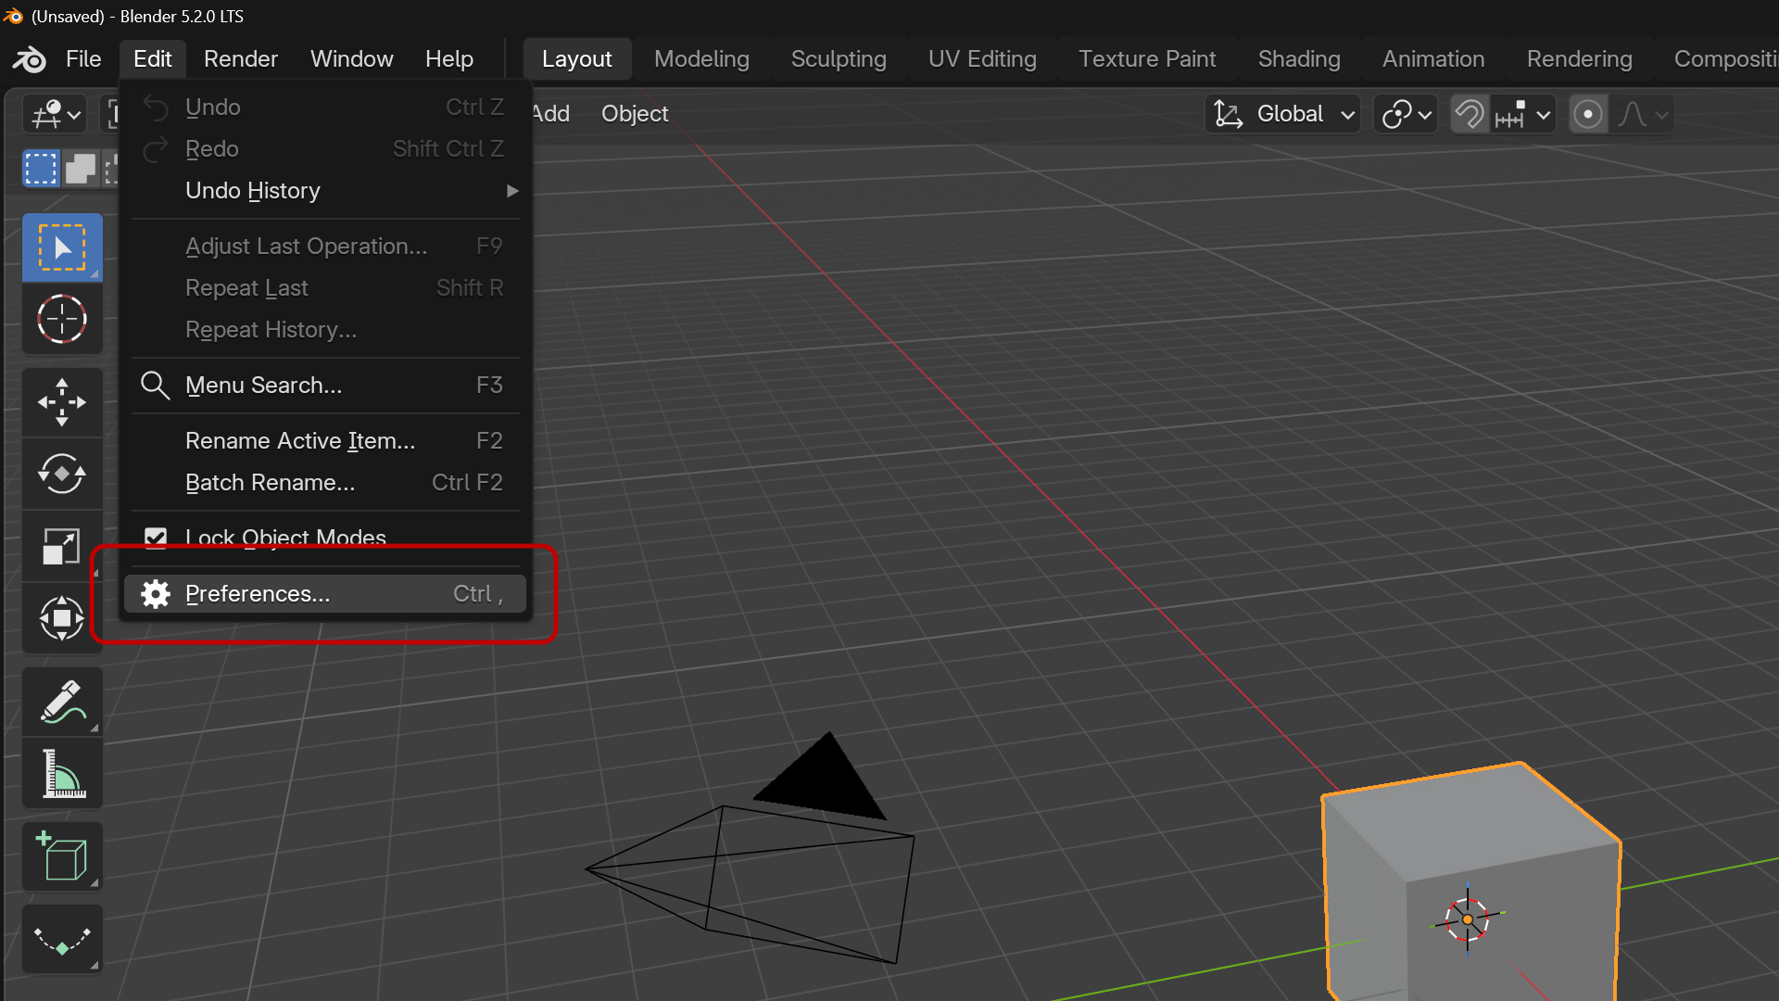Select the Layout workspace tab
The image size is (1779, 1001).
[x=577, y=58]
